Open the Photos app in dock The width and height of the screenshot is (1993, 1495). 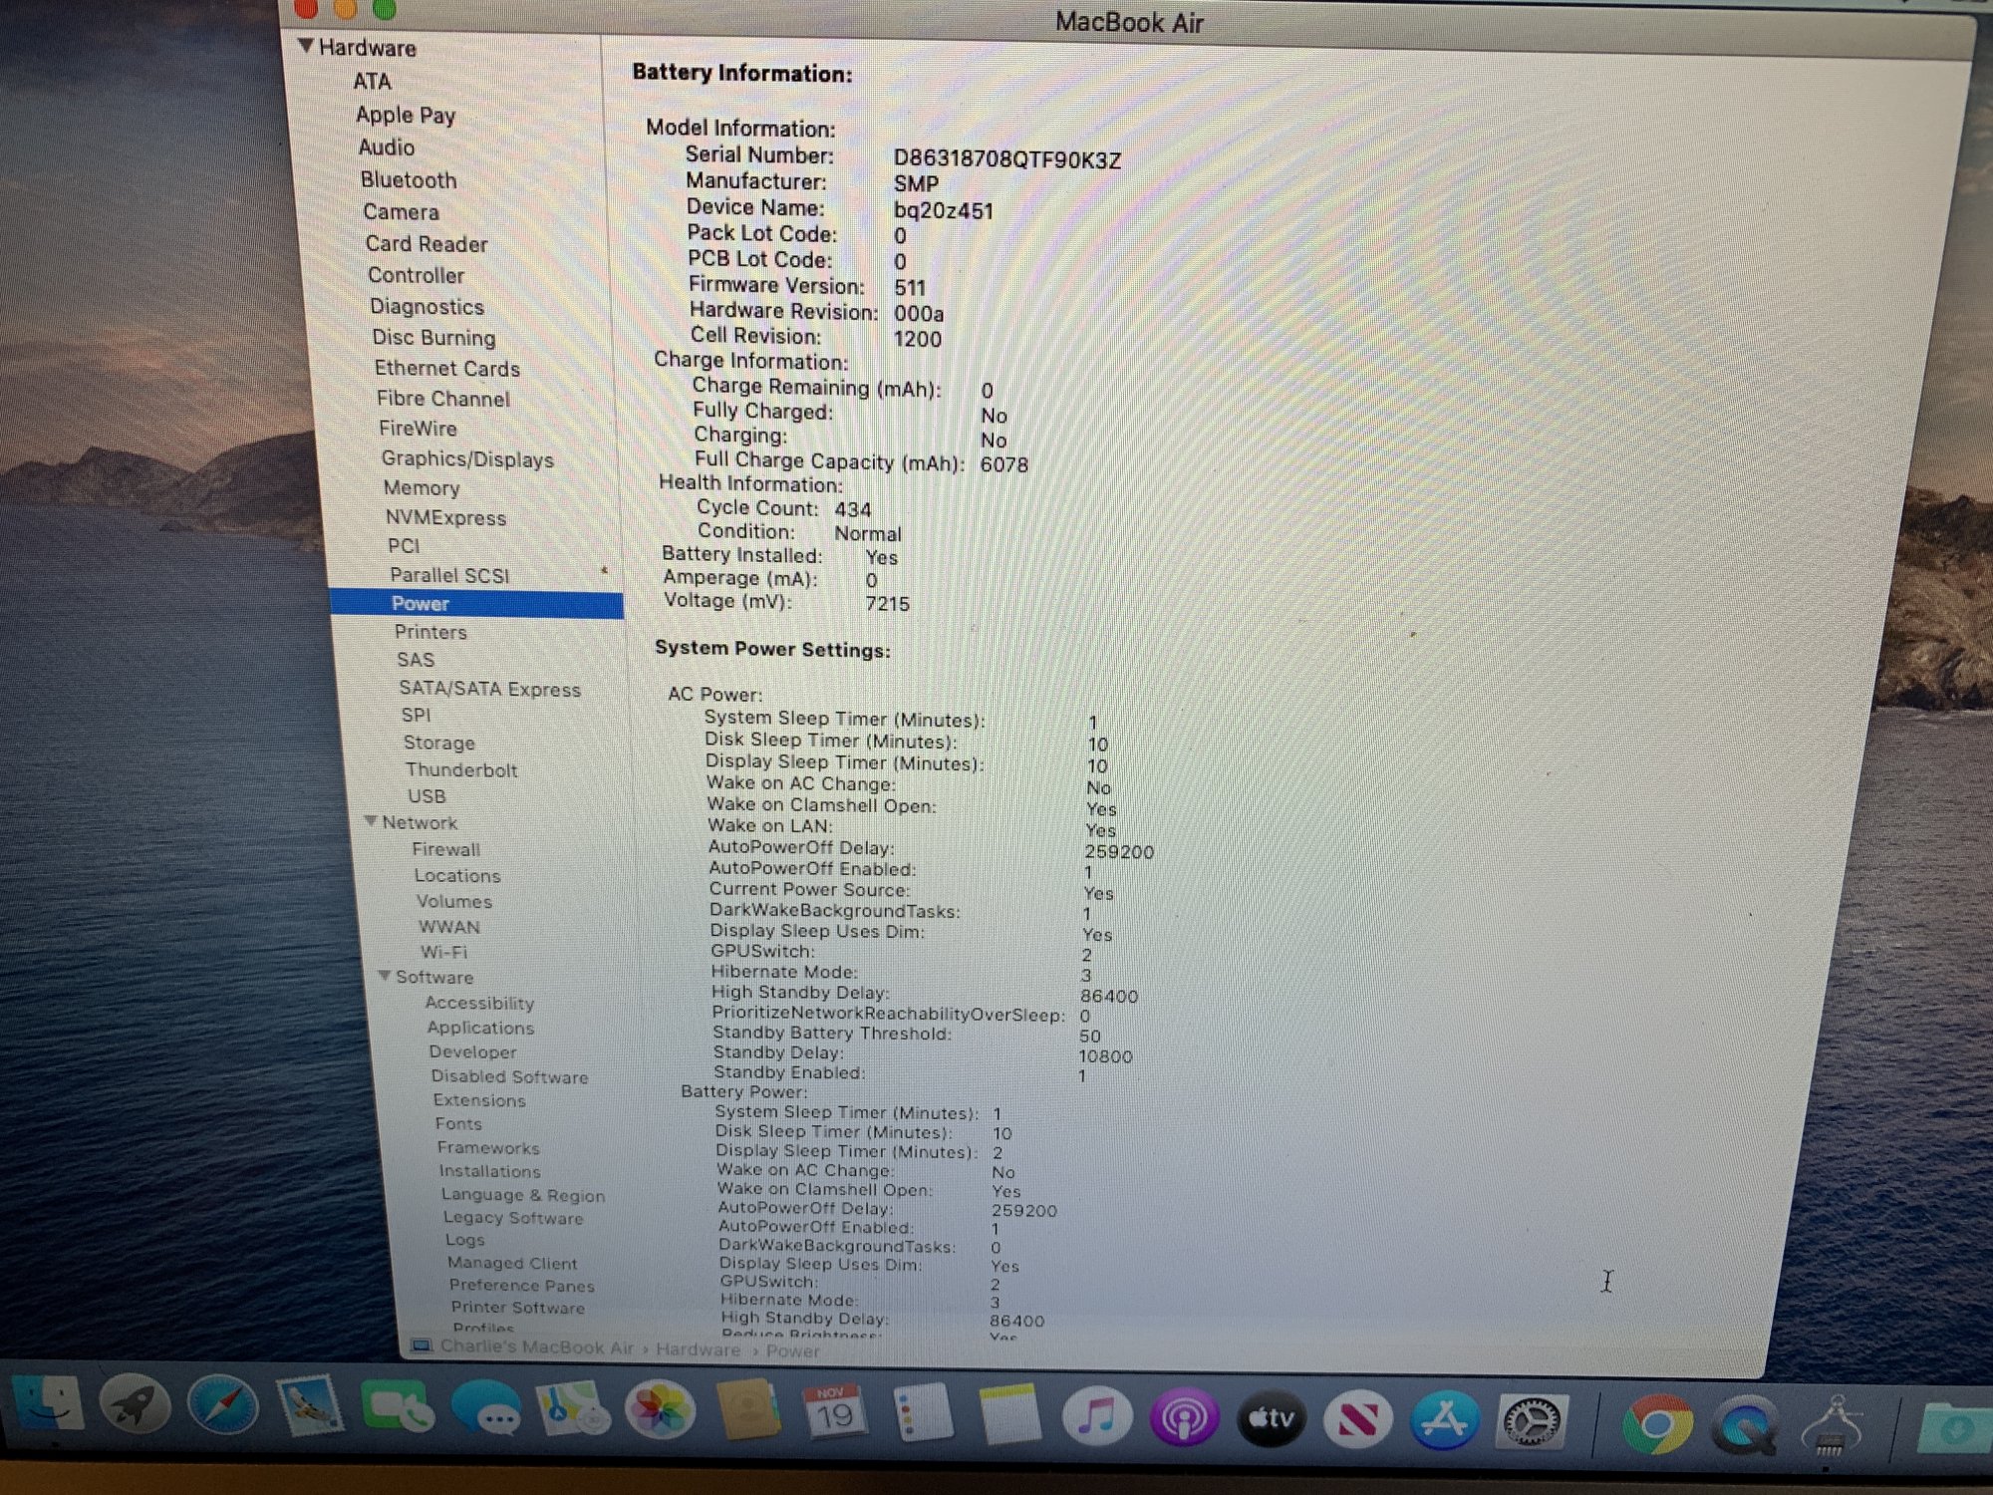point(659,1411)
